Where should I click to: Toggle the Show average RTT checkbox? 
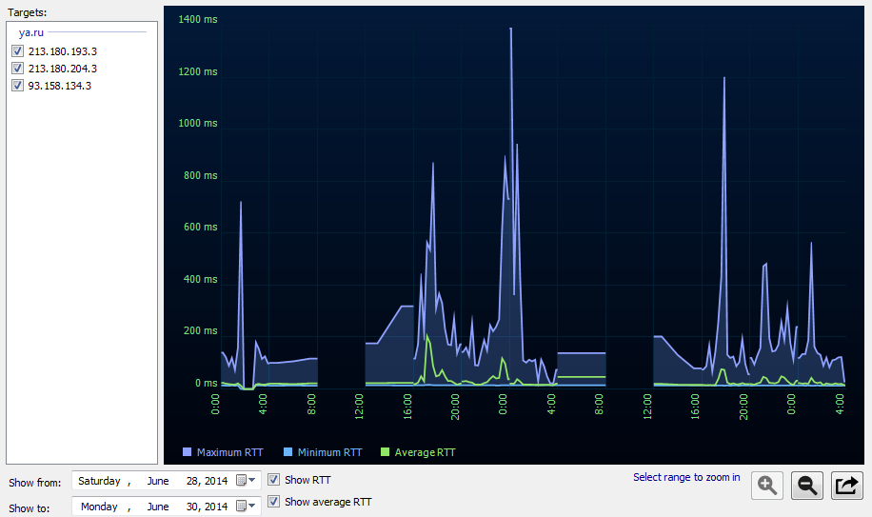coord(274,502)
